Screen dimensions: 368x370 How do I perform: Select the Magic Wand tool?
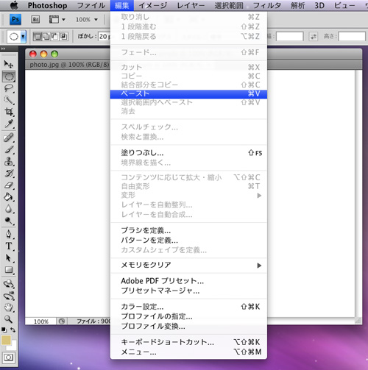tap(9, 100)
